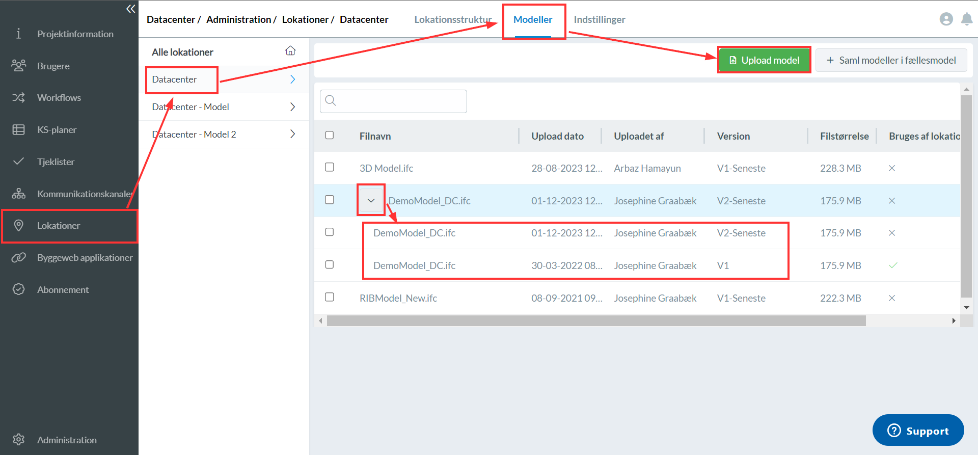Viewport: 978px width, 455px height.
Task: Open the user profile avatar icon
Action: 946,19
